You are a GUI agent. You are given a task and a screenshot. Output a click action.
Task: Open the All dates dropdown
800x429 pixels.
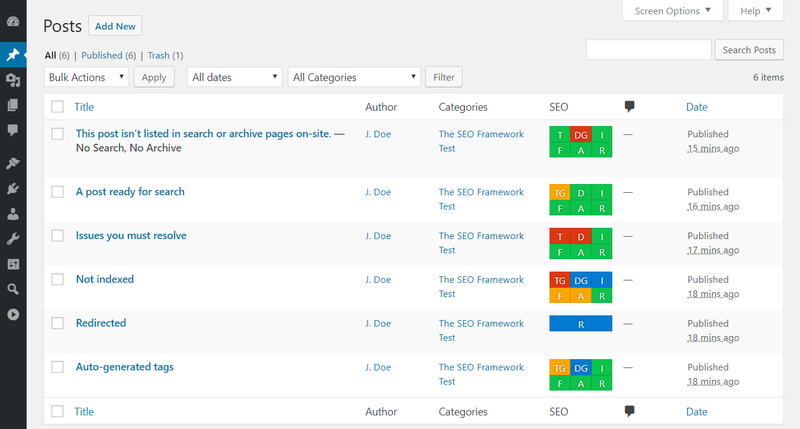click(234, 77)
